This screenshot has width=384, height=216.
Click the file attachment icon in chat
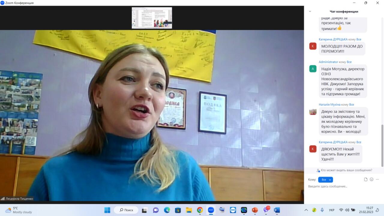366,179
